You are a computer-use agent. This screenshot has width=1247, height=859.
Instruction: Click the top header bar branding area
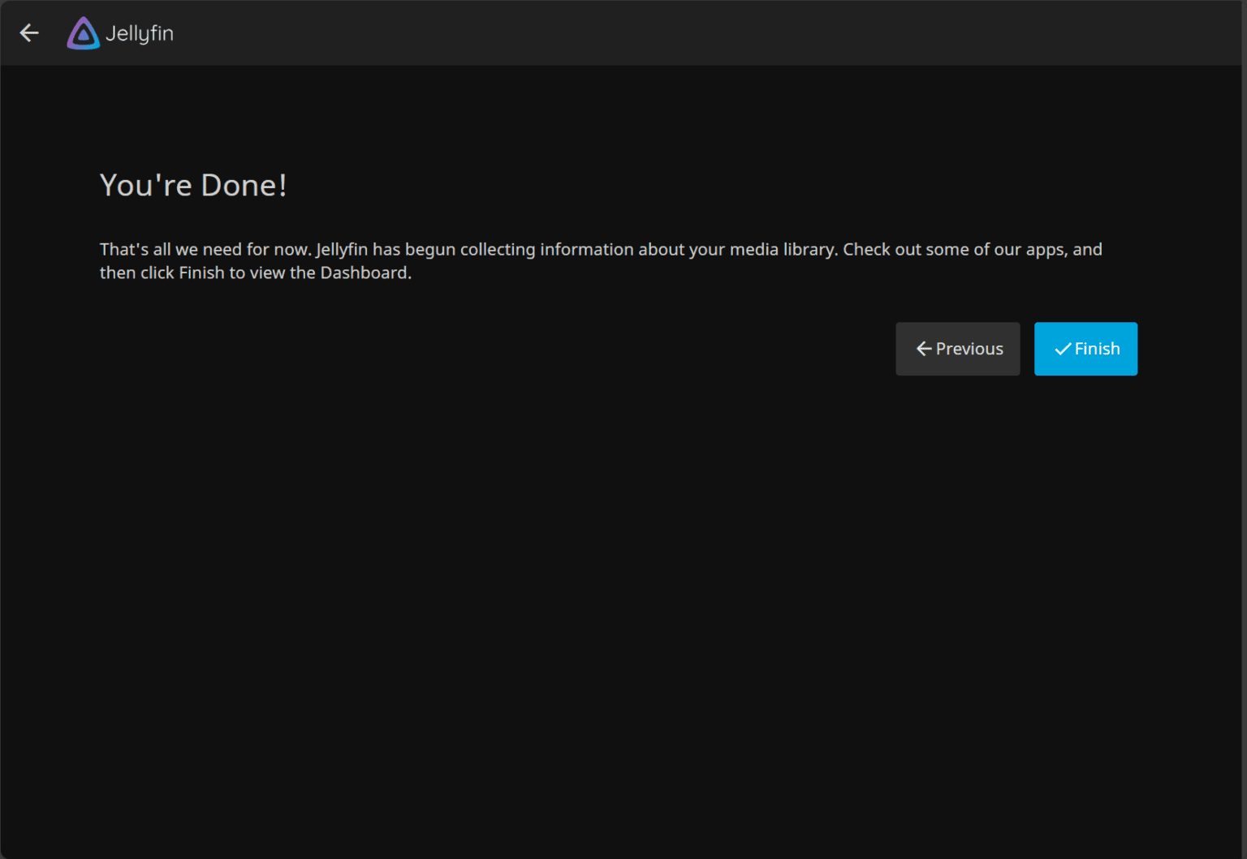119,32
